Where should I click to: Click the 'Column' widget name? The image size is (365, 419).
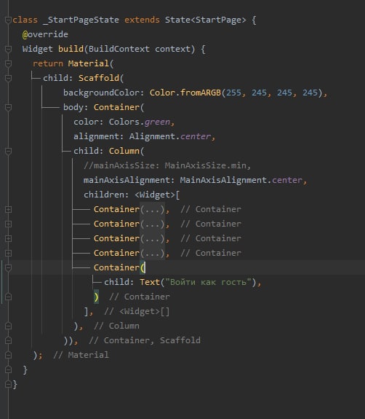(124, 152)
